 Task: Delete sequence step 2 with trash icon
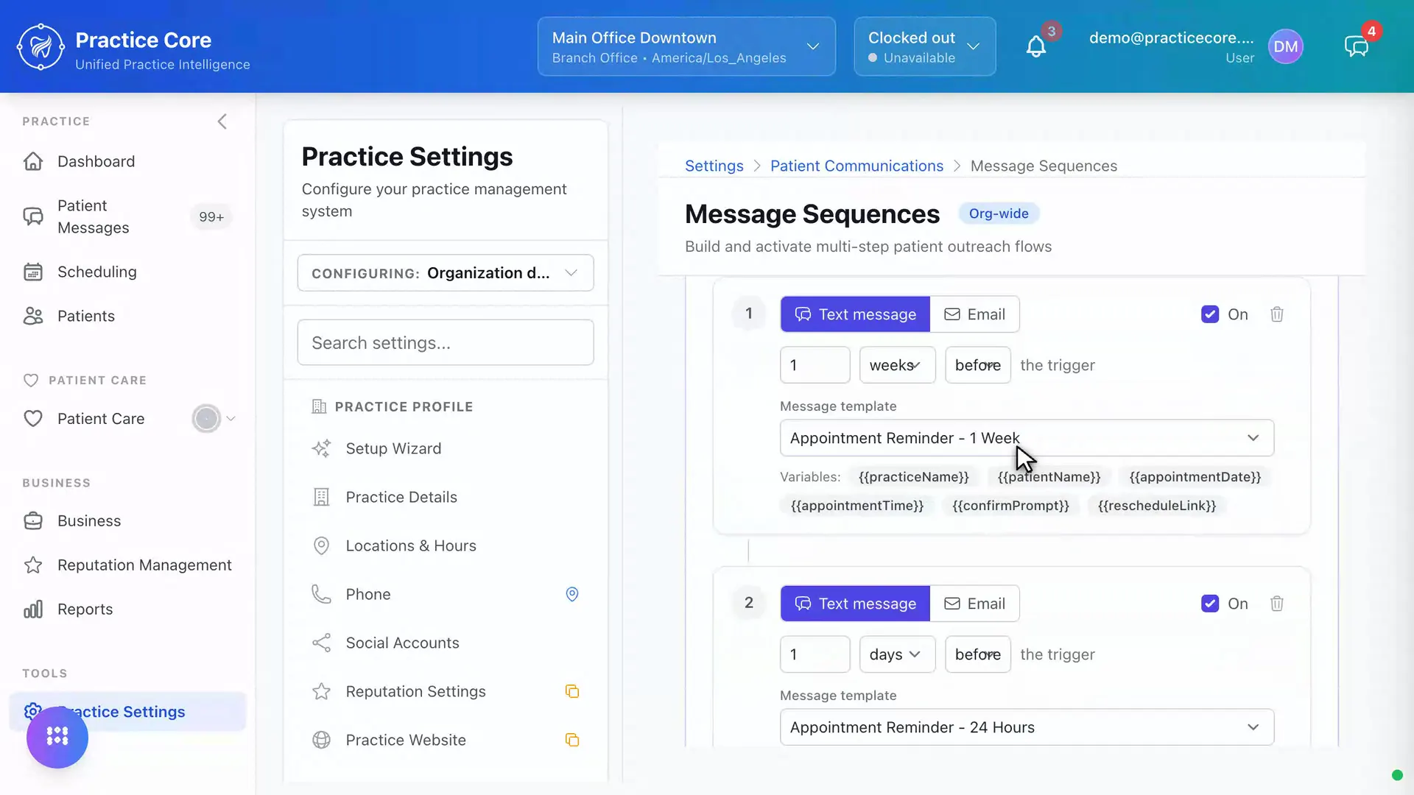[1277, 604]
